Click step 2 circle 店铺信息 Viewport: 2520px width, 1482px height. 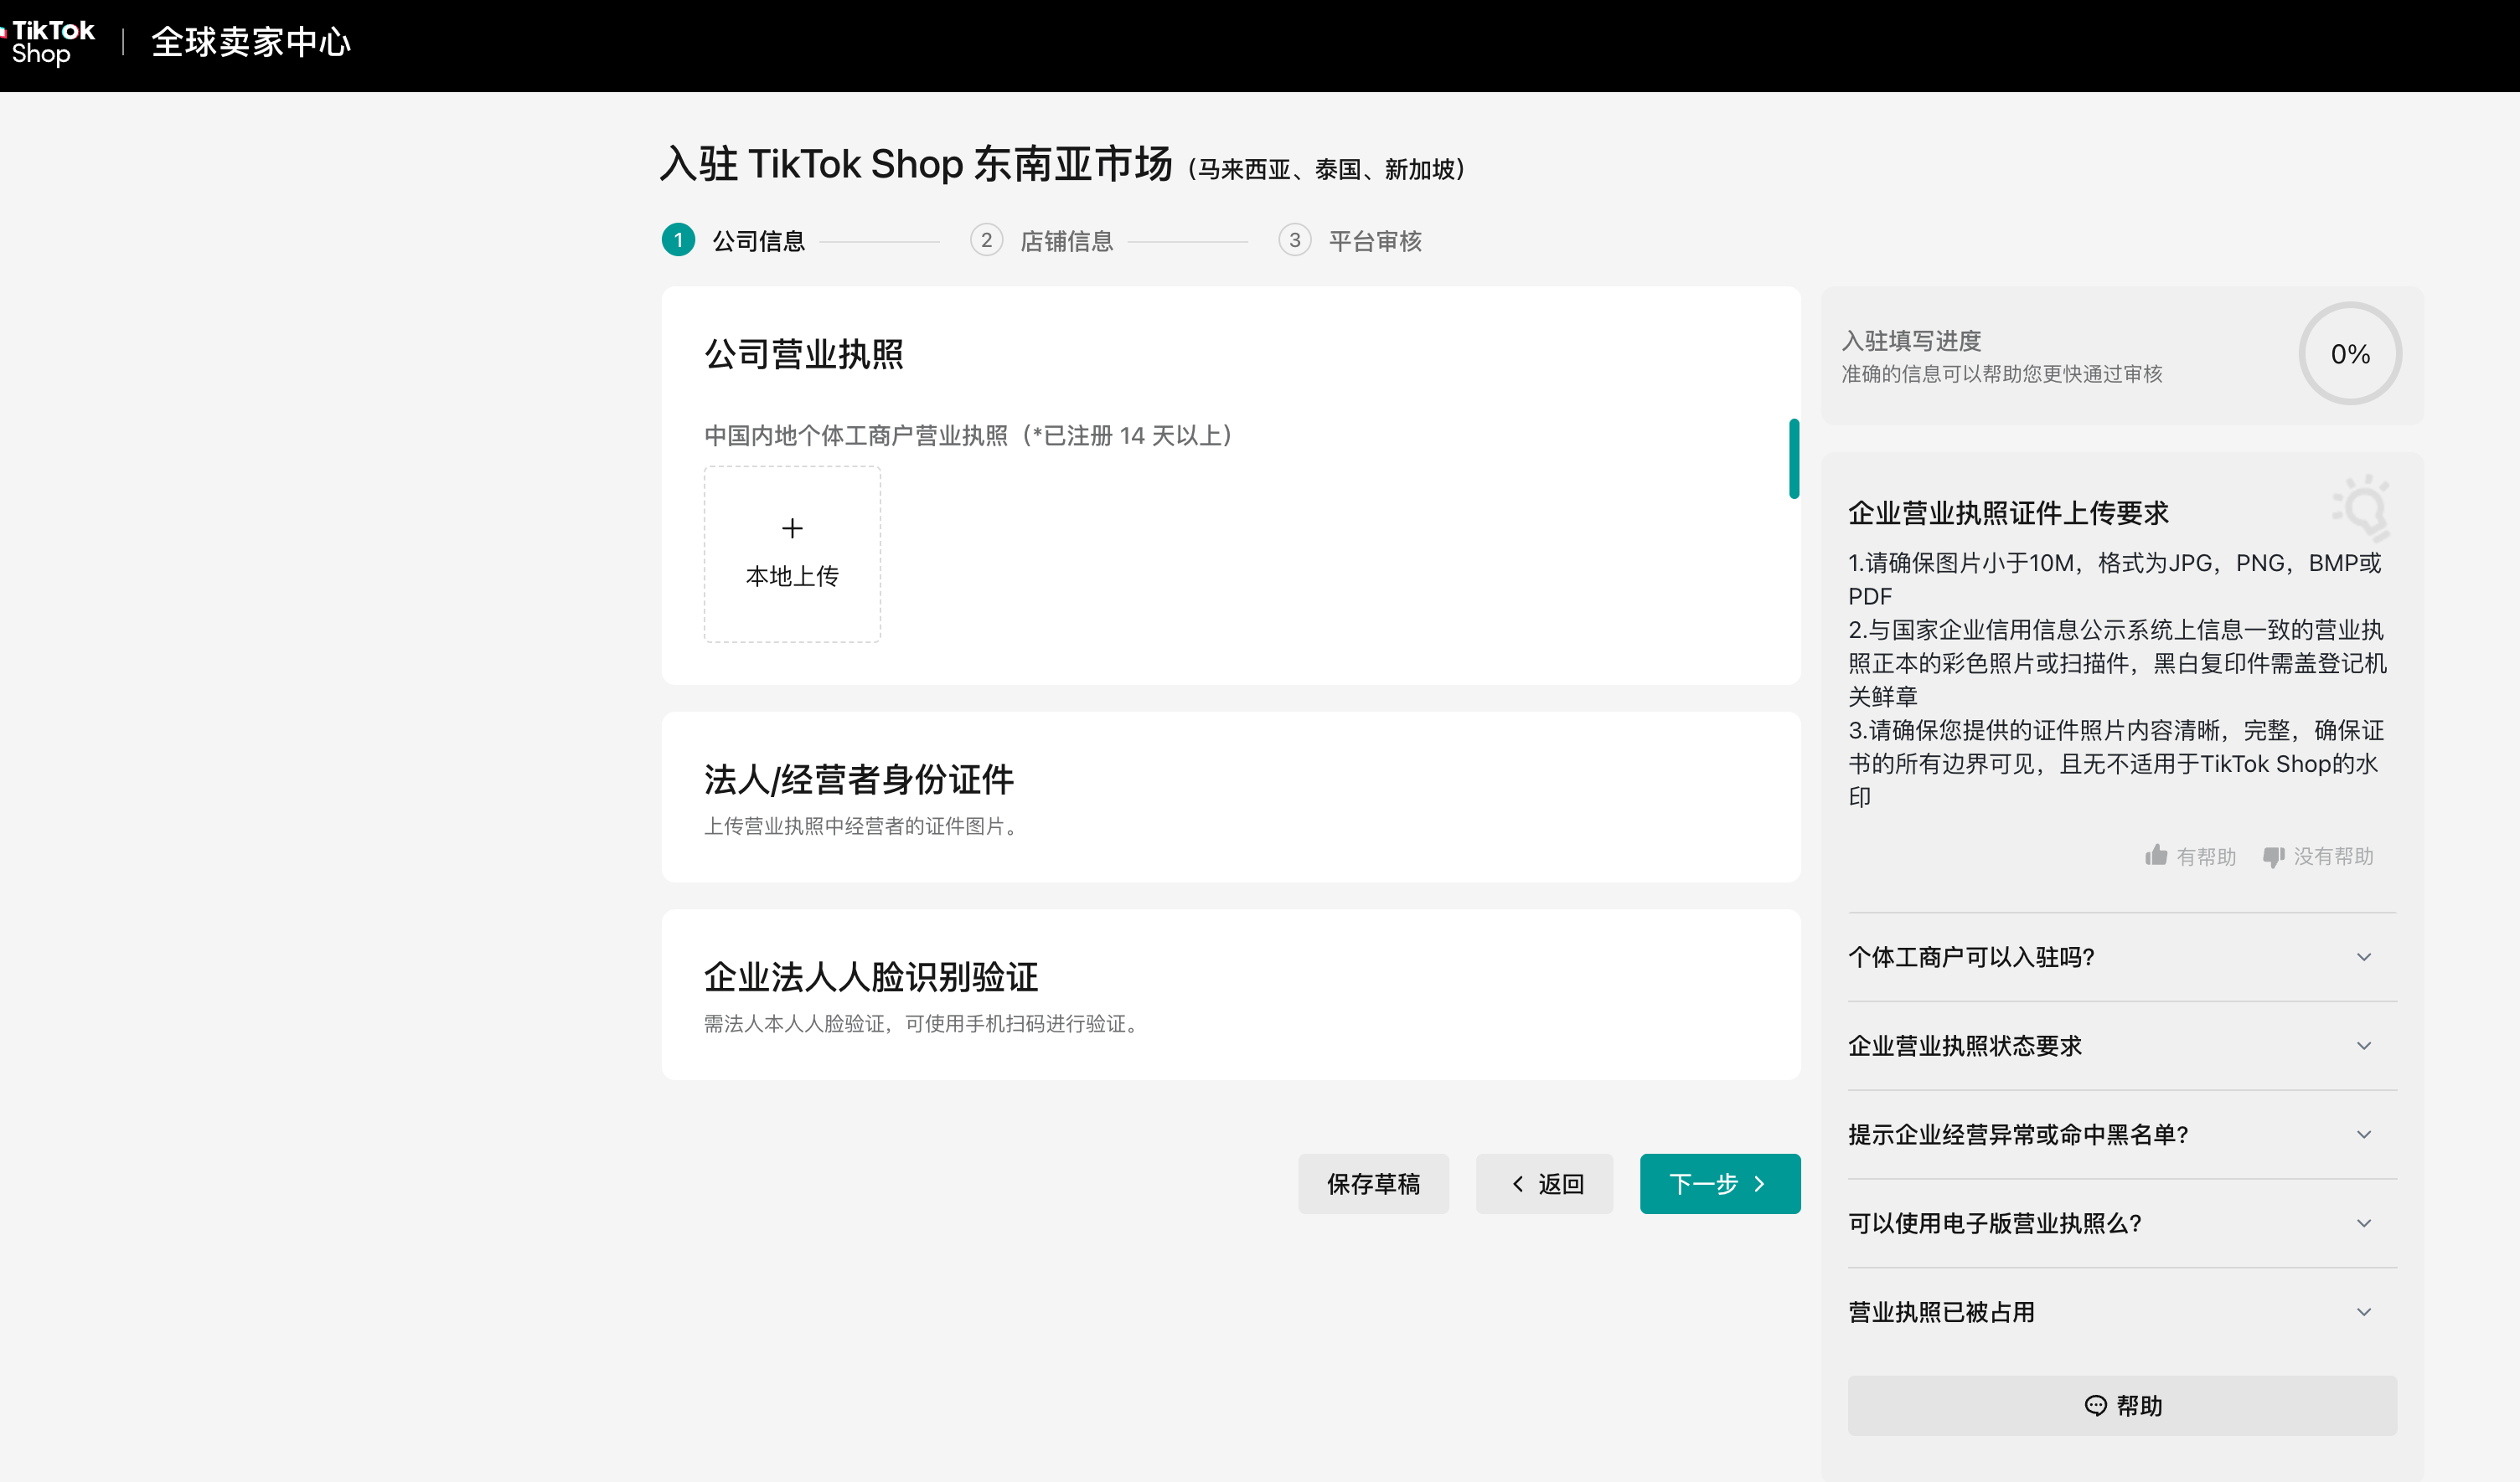pos(986,239)
